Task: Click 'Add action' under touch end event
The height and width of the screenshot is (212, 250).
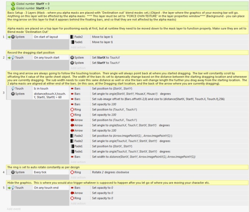Action: (78, 204)
